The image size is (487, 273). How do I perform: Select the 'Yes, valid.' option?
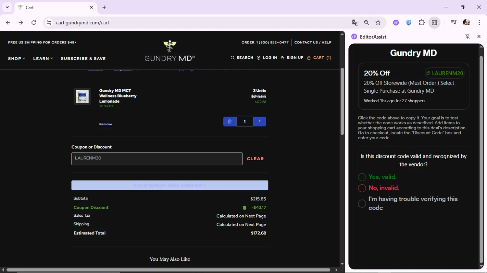362,177
